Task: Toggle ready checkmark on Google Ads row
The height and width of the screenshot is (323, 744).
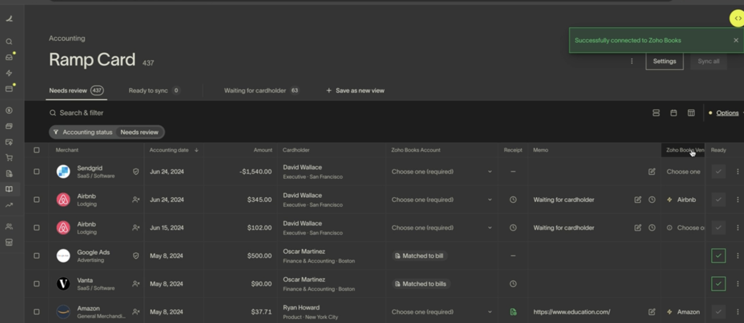Action: [718, 256]
